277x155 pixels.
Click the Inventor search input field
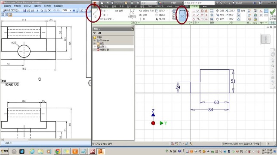(199, 3)
